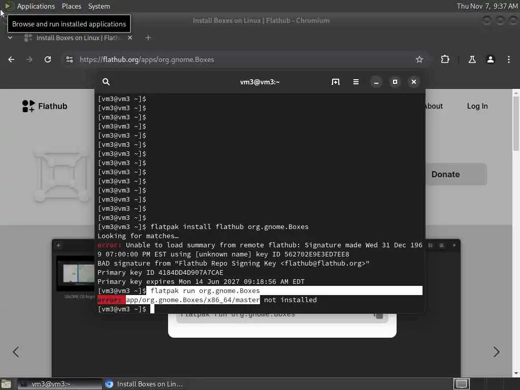Show previous screenshot in carousel

click(16, 352)
